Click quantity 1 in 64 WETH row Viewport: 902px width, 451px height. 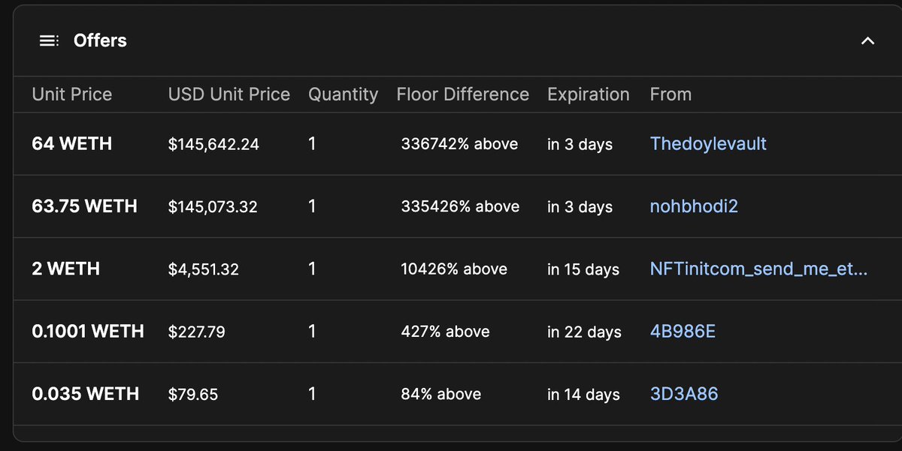coord(313,143)
